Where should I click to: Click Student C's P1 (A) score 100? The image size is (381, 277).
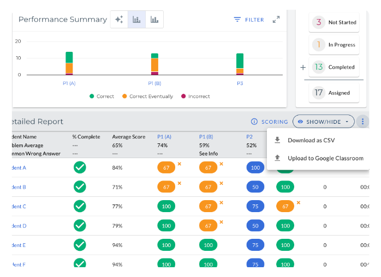pos(166,206)
